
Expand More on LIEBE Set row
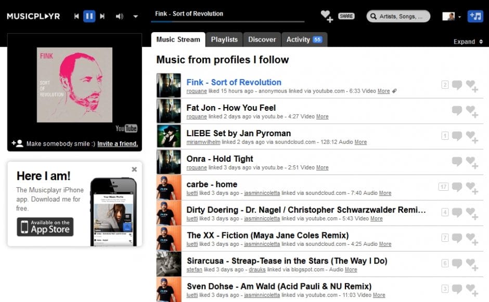pyautogui.click(x=361, y=142)
